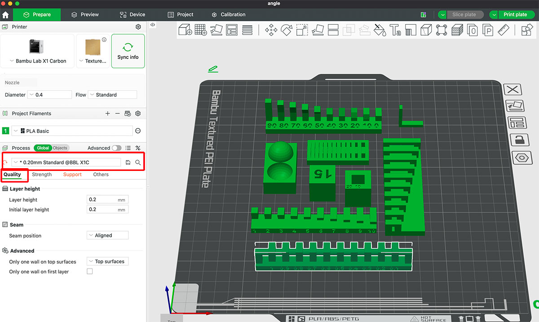Viewport: 539px width, 322px height.
Task: Enable Only one wall on first layer
Action: 89,271
